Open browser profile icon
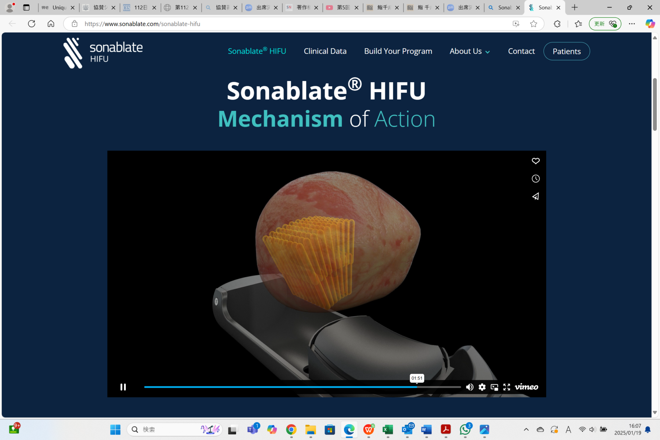This screenshot has height=440, width=660. tap(10, 7)
